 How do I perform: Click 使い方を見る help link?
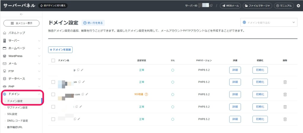point(93,23)
